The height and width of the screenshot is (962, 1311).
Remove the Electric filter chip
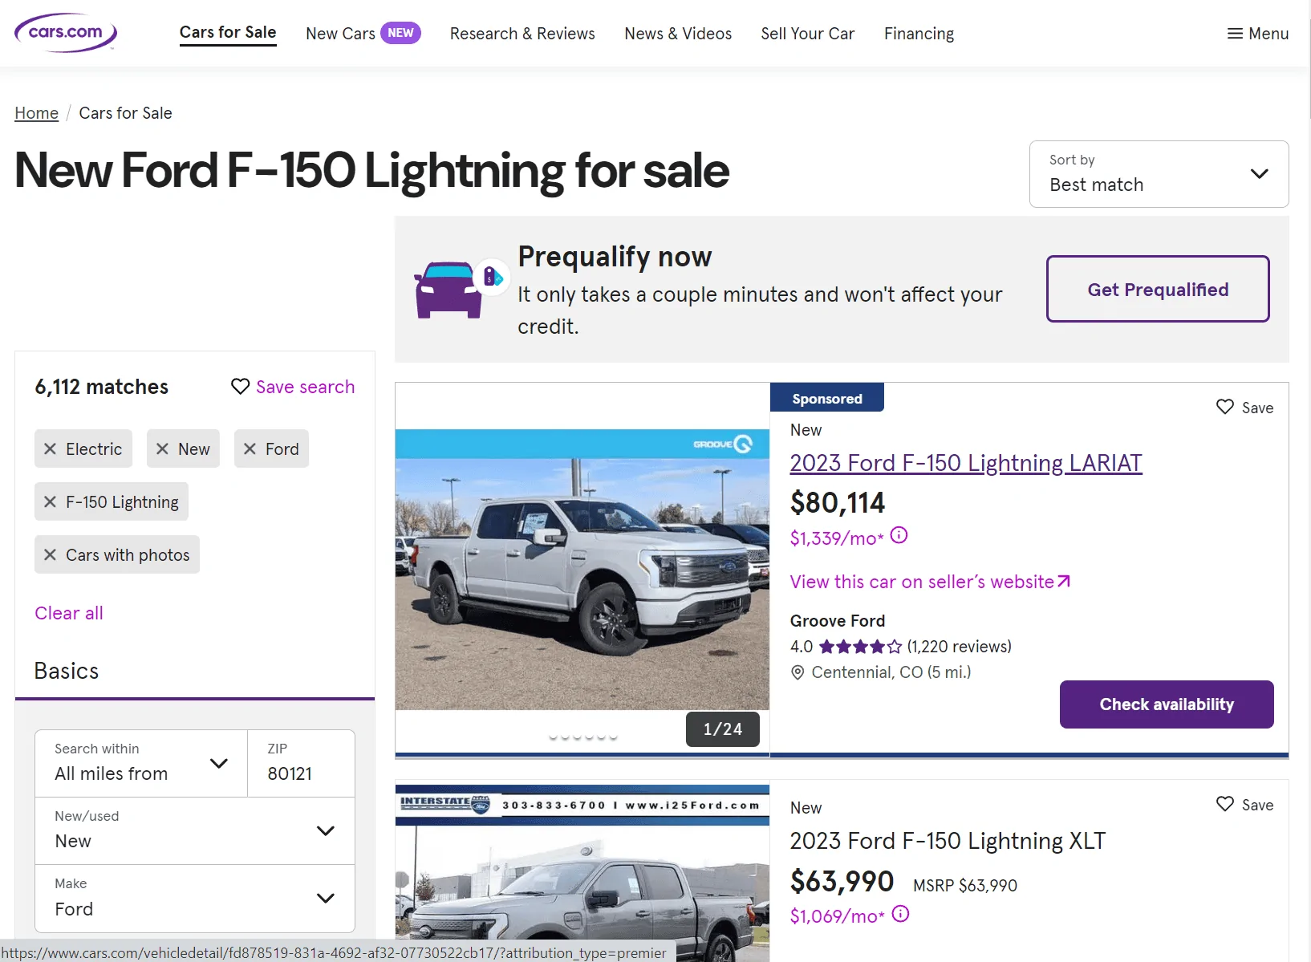tap(50, 449)
